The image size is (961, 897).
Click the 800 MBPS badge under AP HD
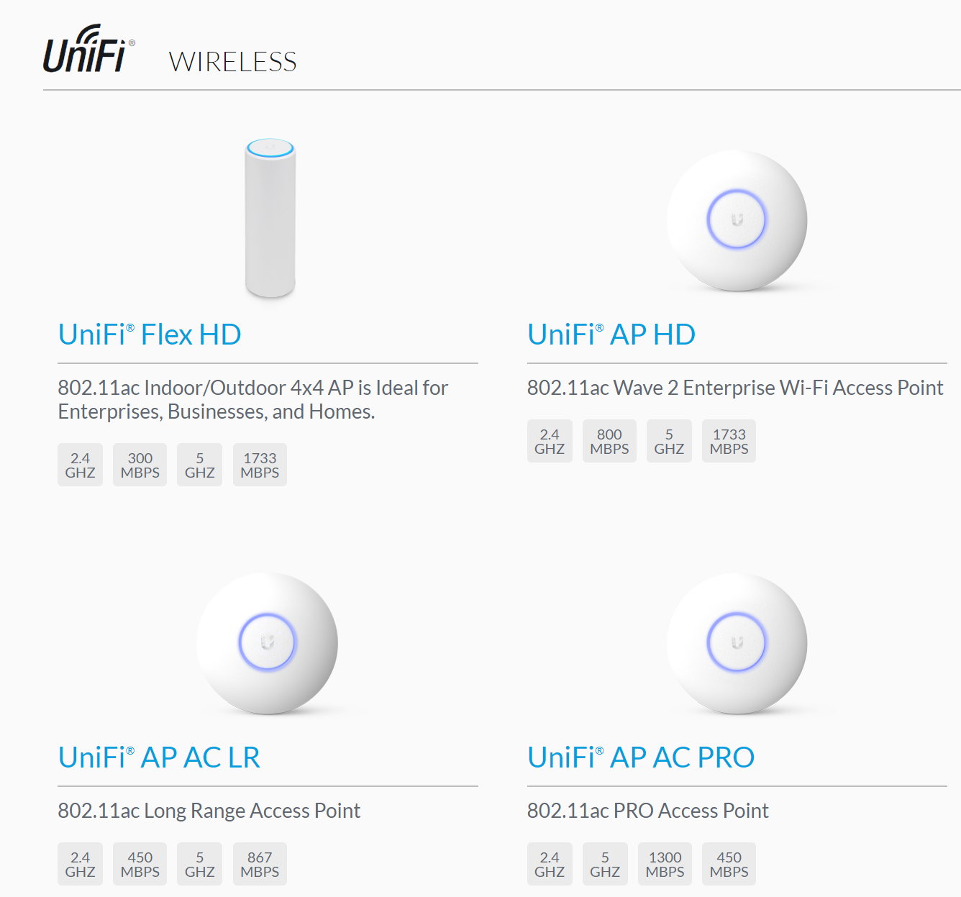[x=609, y=441]
